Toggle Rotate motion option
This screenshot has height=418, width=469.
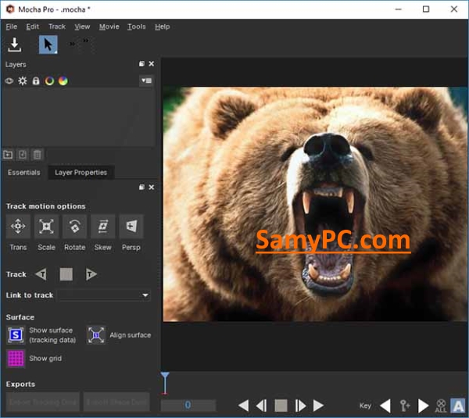pos(75,226)
